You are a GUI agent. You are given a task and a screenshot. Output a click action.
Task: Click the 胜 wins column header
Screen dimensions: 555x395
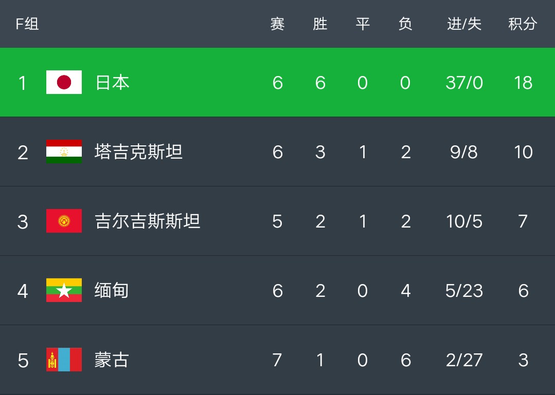tap(320, 24)
